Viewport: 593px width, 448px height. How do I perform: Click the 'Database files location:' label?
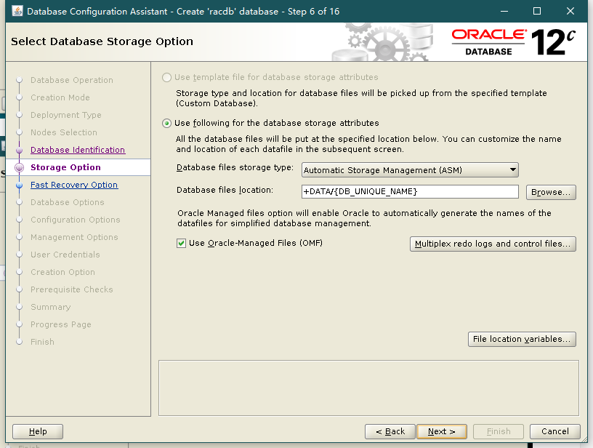tap(225, 190)
